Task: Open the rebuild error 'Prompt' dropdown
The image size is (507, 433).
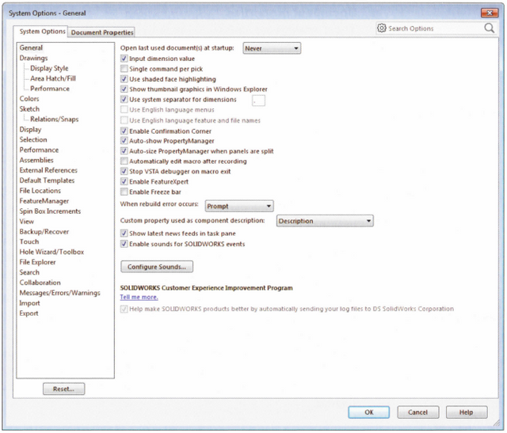Action: pyautogui.click(x=239, y=206)
